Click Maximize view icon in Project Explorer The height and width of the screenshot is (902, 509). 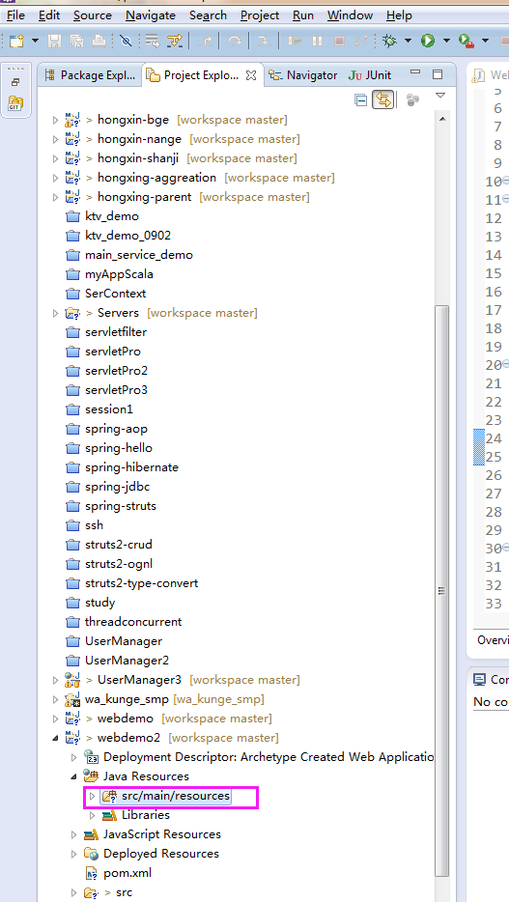[438, 74]
